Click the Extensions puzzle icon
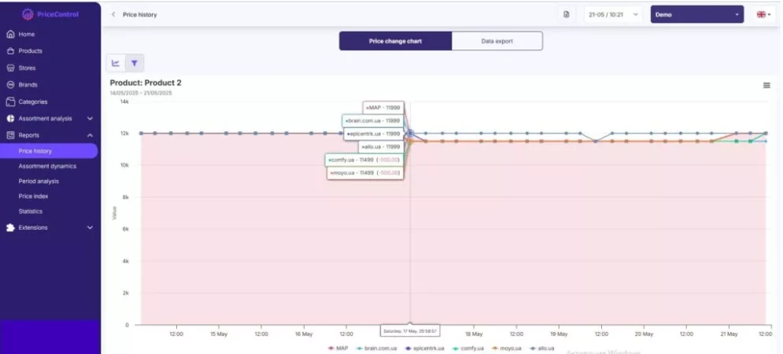The height and width of the screenshot is (354, 783). (10, 227)
